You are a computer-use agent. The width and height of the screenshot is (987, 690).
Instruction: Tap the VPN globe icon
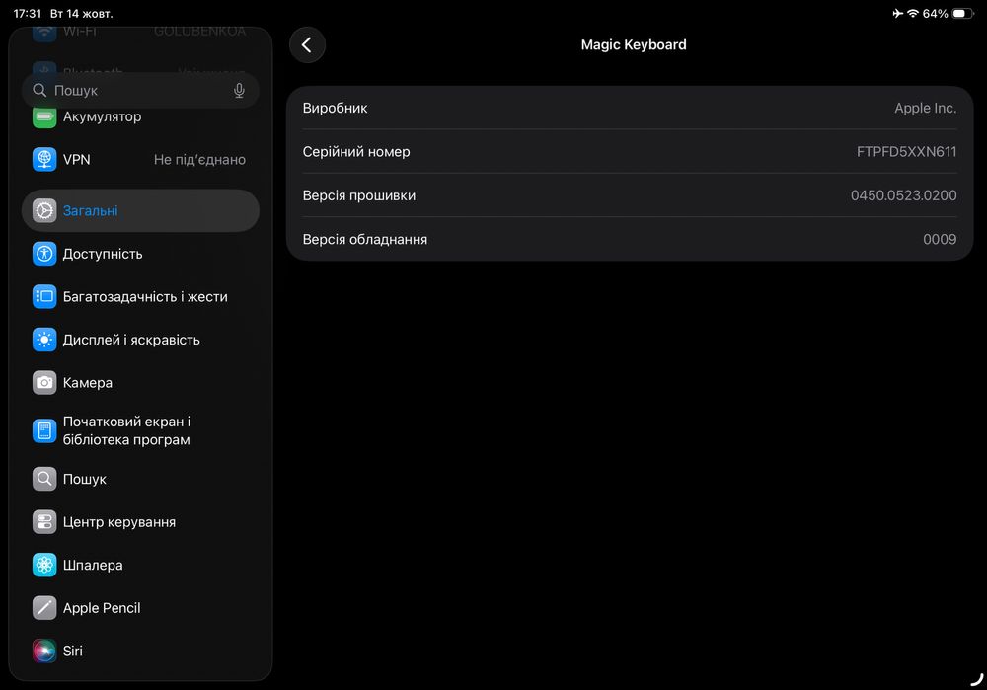[x=44, y=159]
